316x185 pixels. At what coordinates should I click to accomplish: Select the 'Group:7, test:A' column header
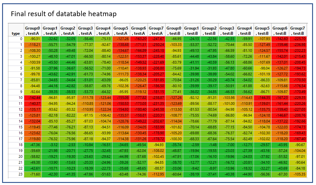157,31
